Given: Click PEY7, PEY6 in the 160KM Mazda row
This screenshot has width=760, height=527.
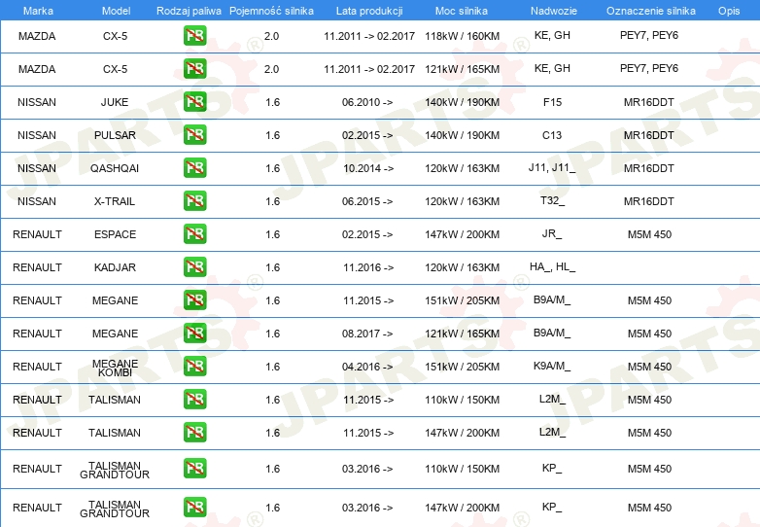Looking at the screenshot, I should tap(649, 35).
